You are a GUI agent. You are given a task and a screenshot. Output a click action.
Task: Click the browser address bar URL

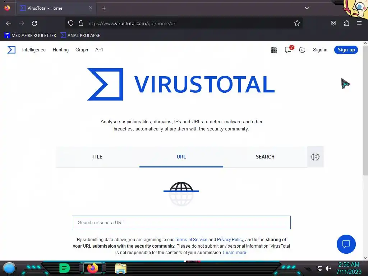pos(132,23)
